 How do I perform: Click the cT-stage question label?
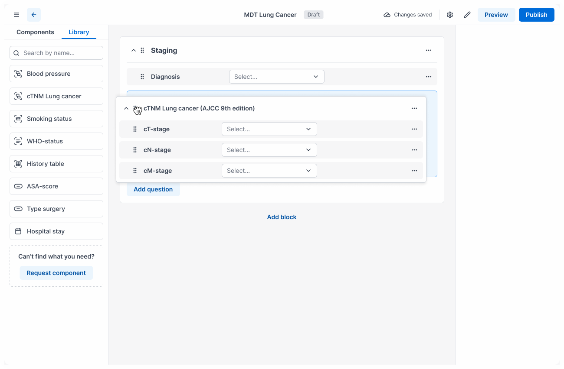[x=157, y=129]
